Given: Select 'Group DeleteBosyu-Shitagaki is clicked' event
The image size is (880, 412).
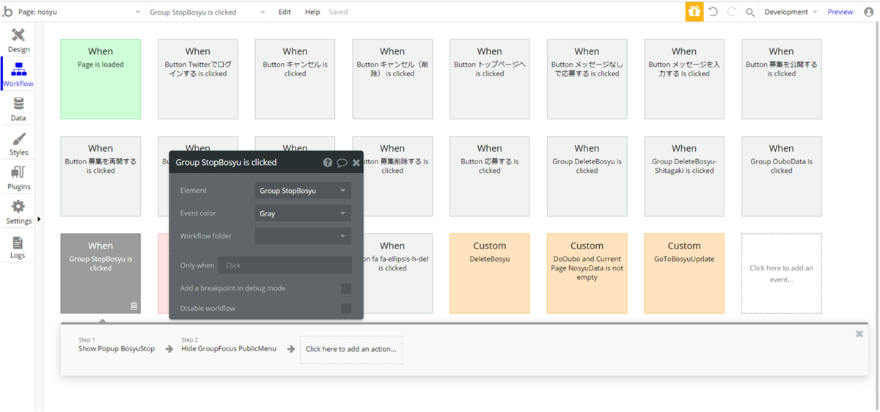Looking at the screenshot, I should (x=684, y=176).
